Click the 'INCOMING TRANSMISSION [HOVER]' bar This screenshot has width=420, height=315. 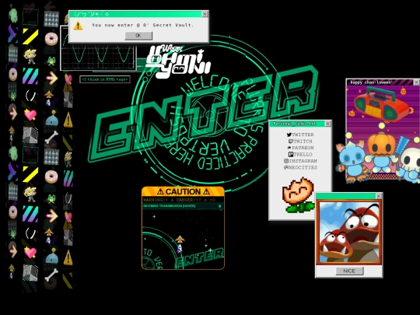click(183, 206)
